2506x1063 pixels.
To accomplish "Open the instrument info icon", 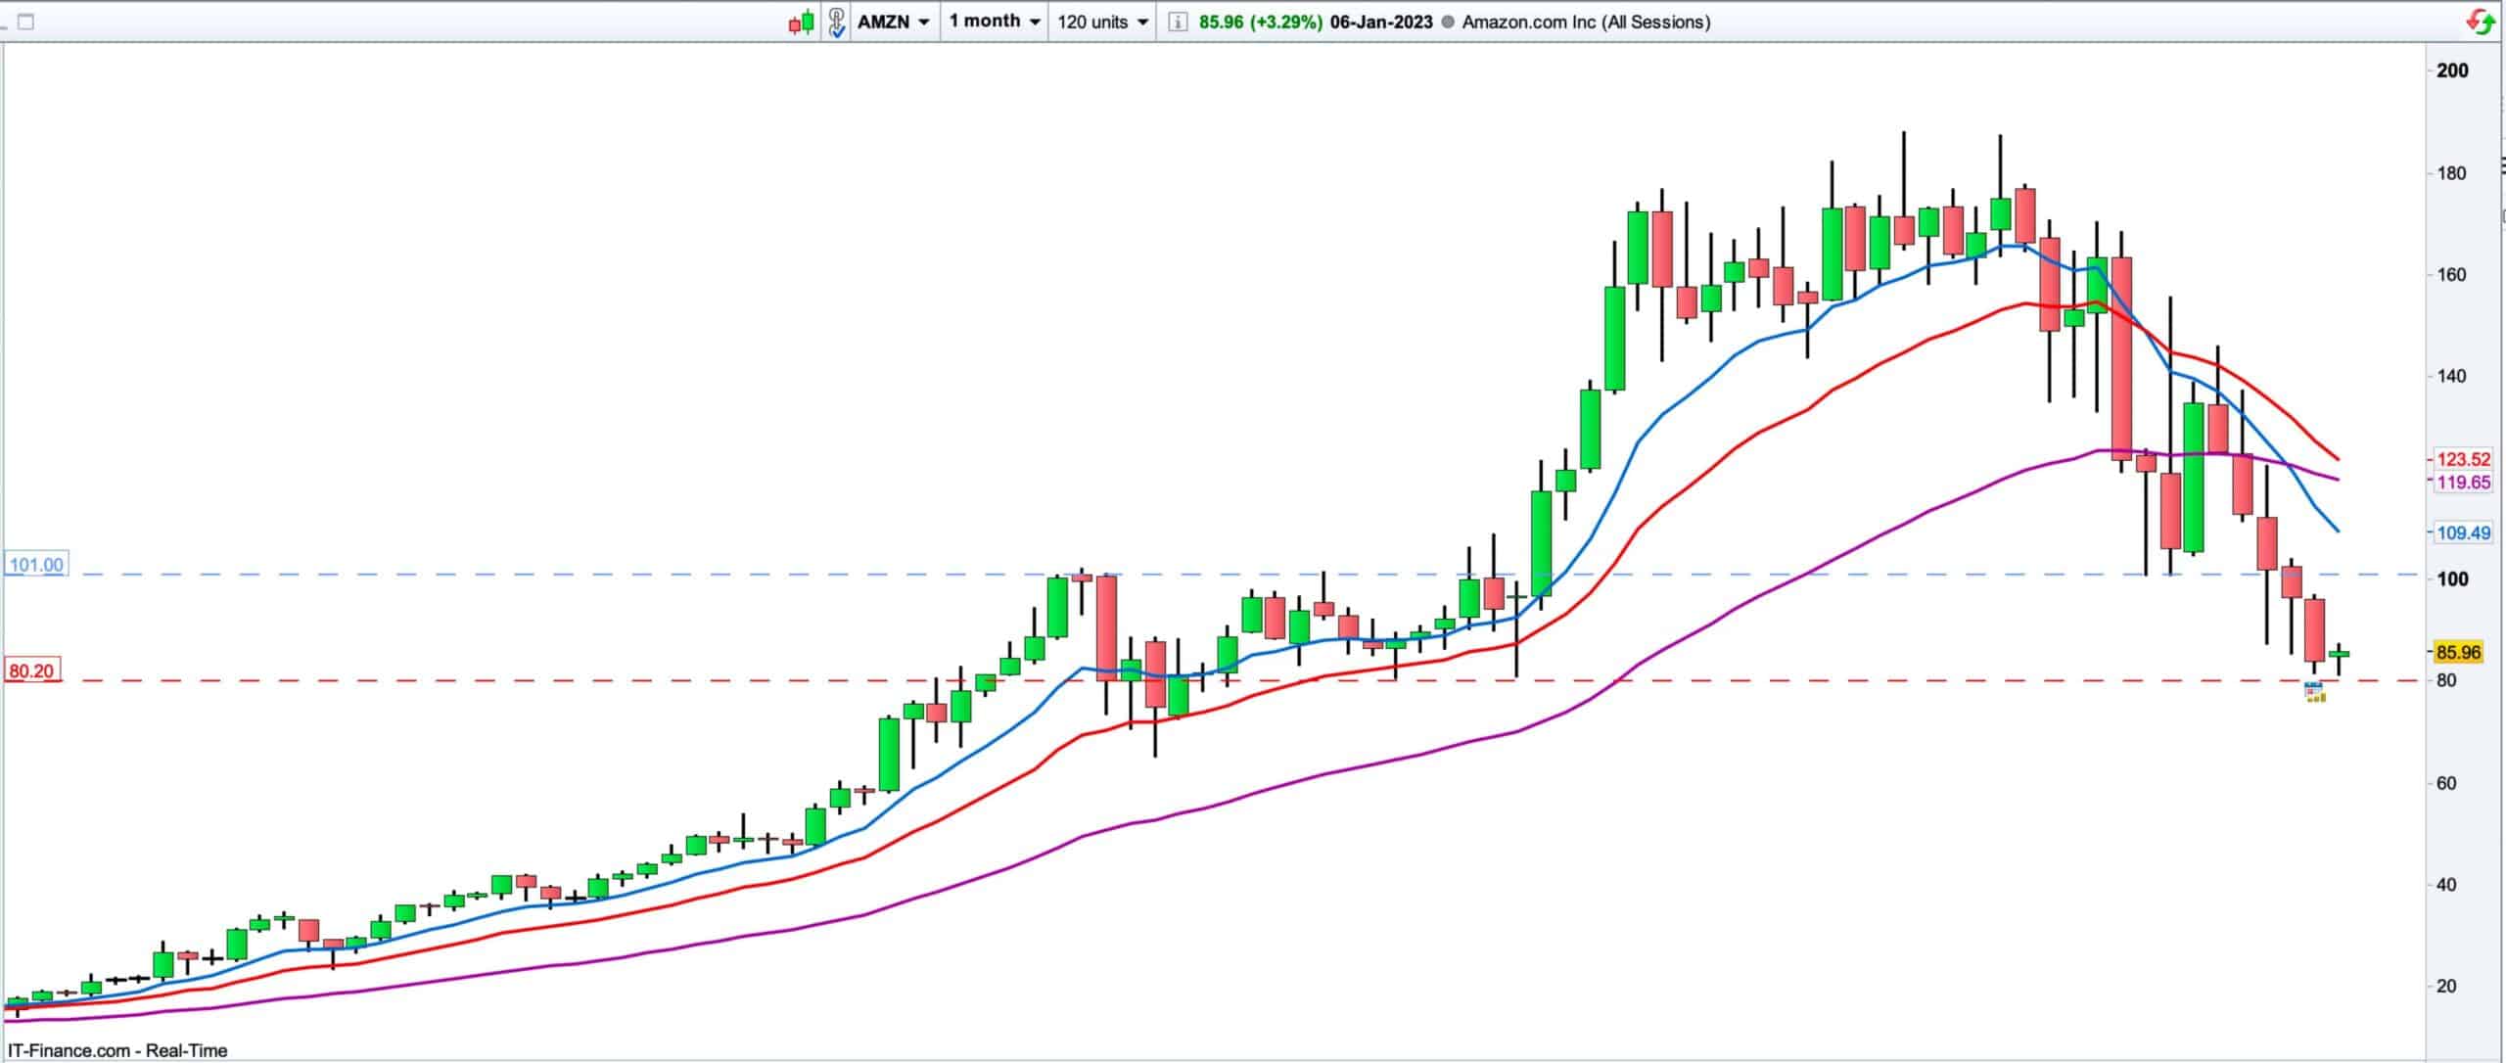I will click(x=1179, y=22).
